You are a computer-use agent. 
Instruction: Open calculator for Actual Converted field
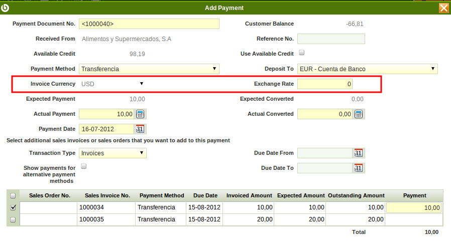tap(359, 114)
